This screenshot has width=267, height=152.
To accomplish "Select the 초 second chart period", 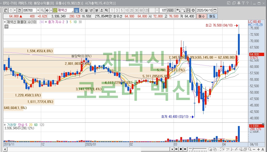I will (102, 10).
